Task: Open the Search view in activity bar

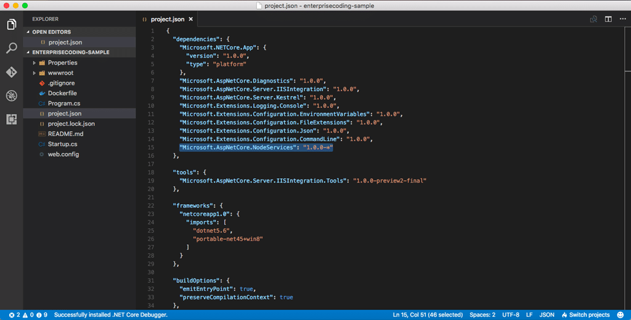Action: [x=11, y=48]
